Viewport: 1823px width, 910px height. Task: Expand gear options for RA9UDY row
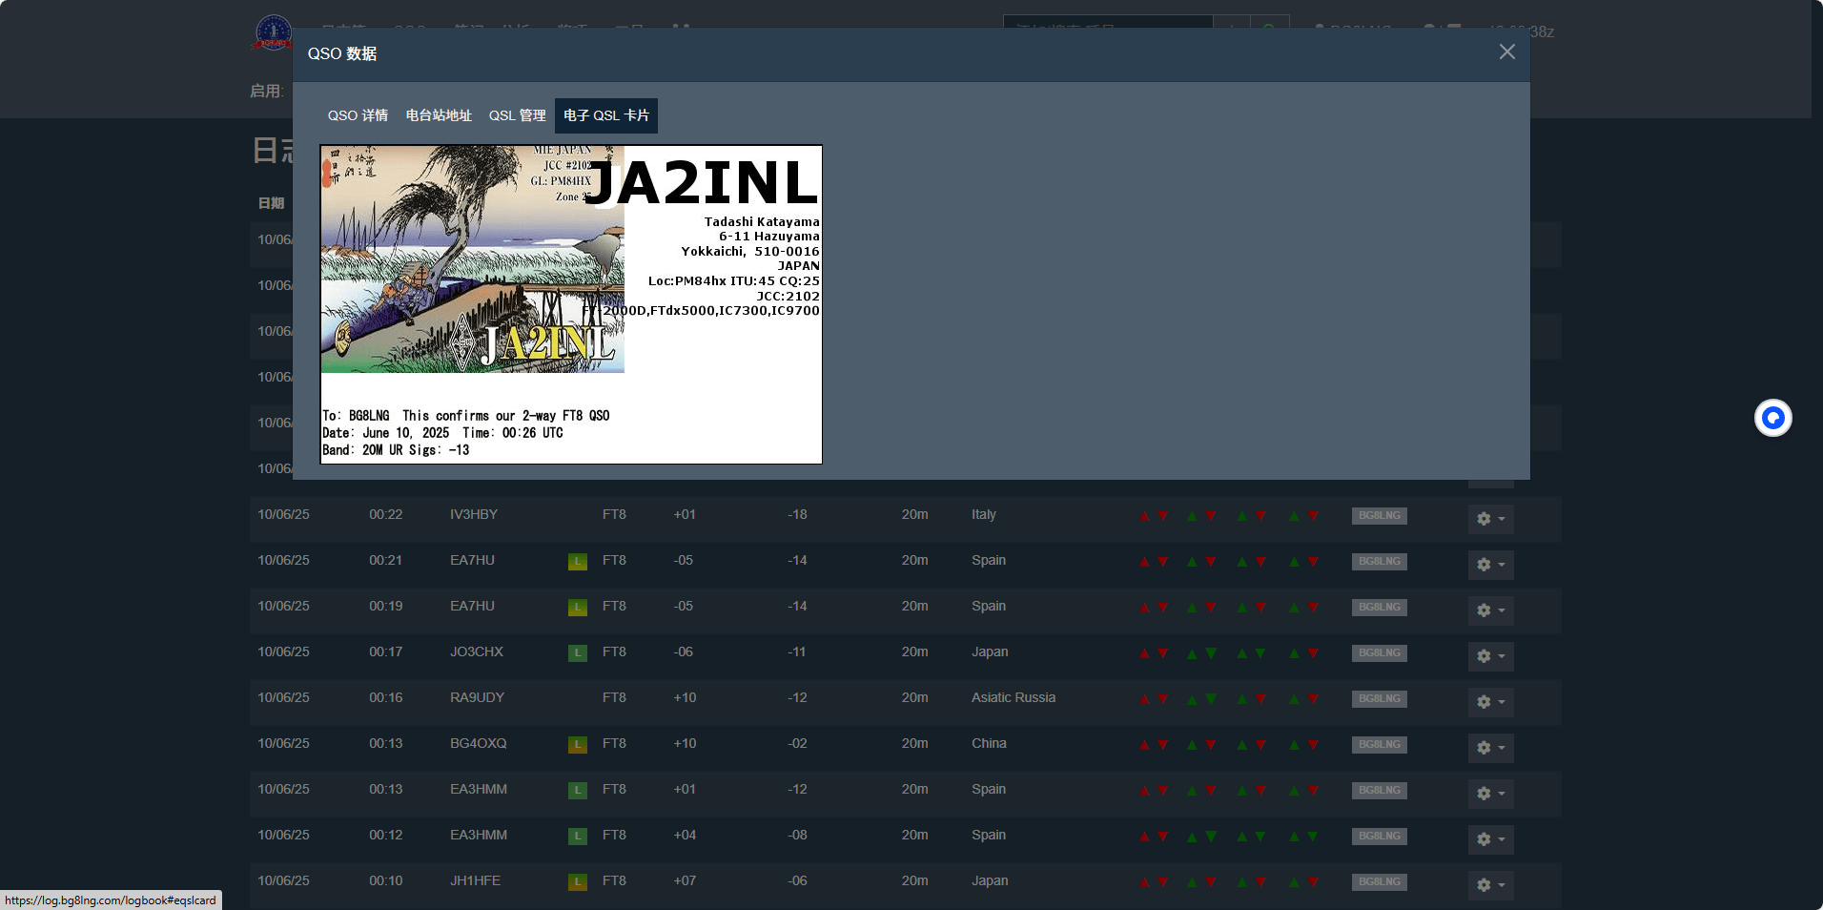(x=1490, y=702)
